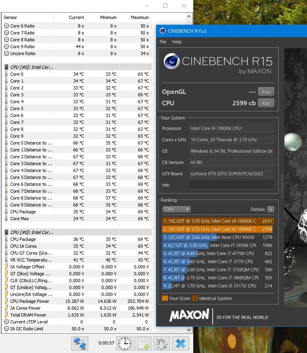This screenshot has width=307, height=353.
Task: Click the Core Max thermometer icon
Action: tap(6, 218)
